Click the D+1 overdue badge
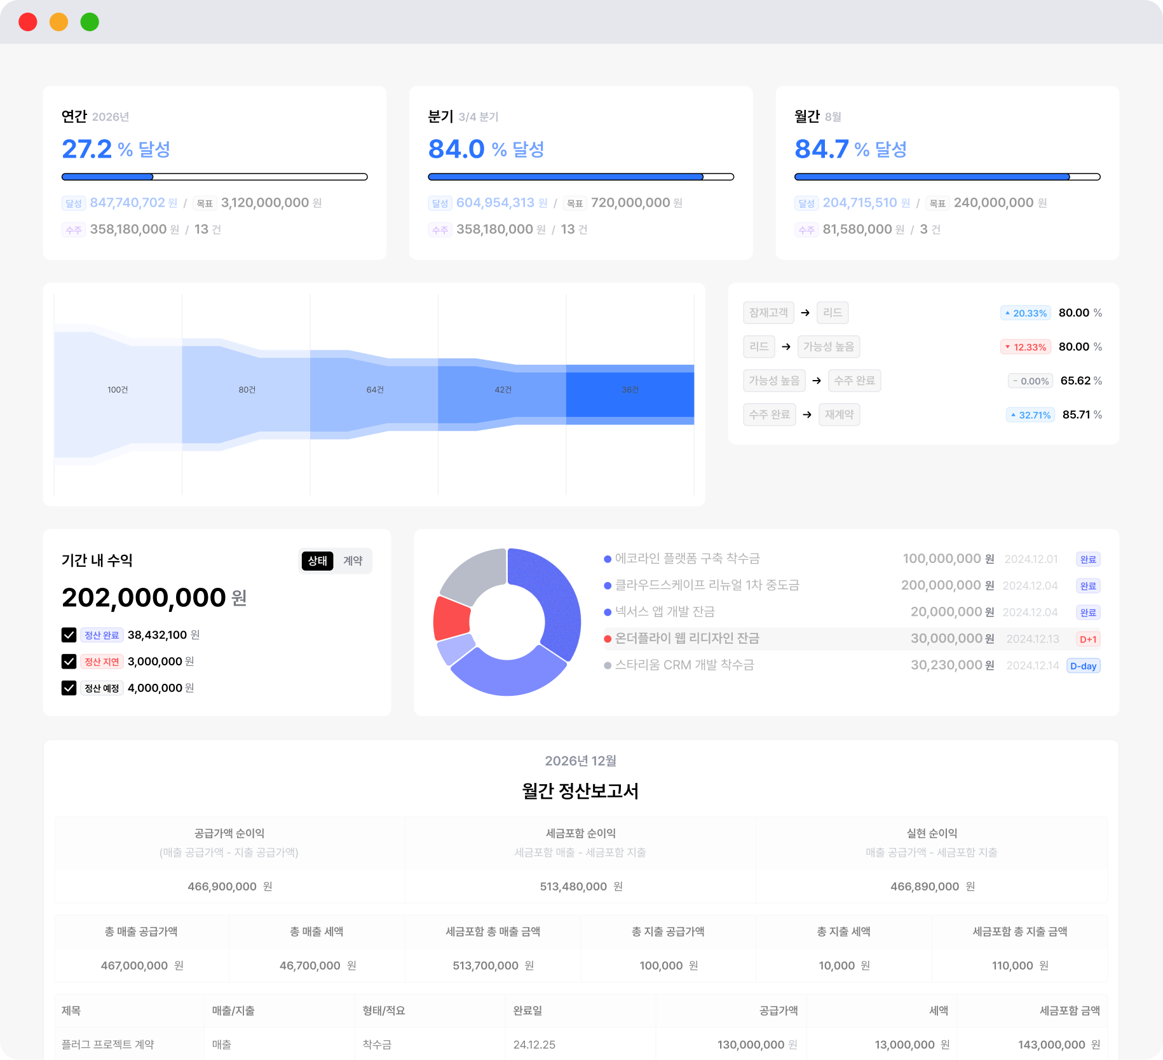The image size is (1163, 1060). coord(1088,639)
